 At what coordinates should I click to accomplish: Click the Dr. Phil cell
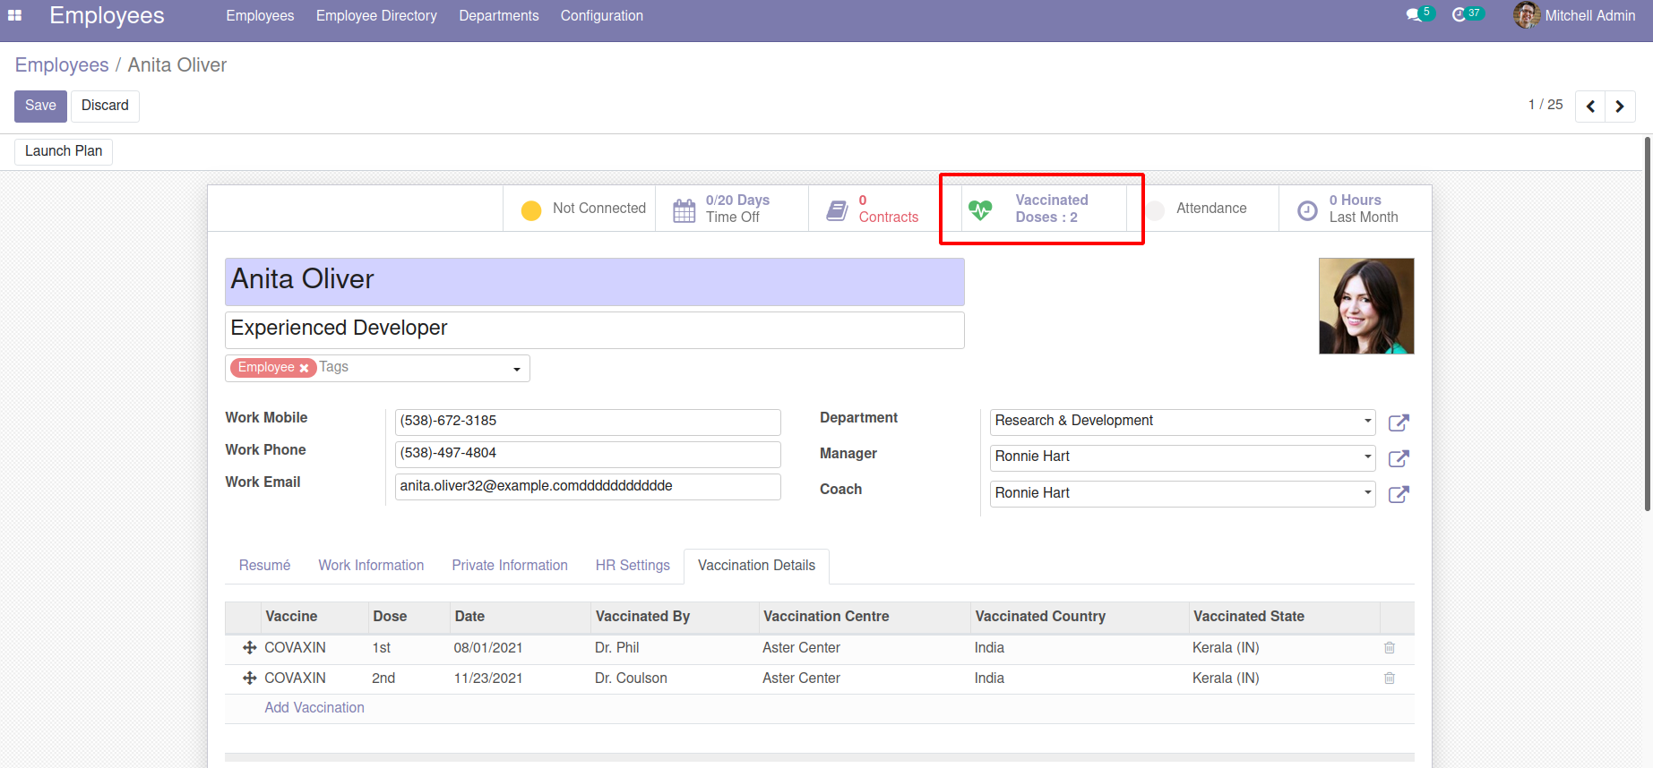click(x=675, y=648)
